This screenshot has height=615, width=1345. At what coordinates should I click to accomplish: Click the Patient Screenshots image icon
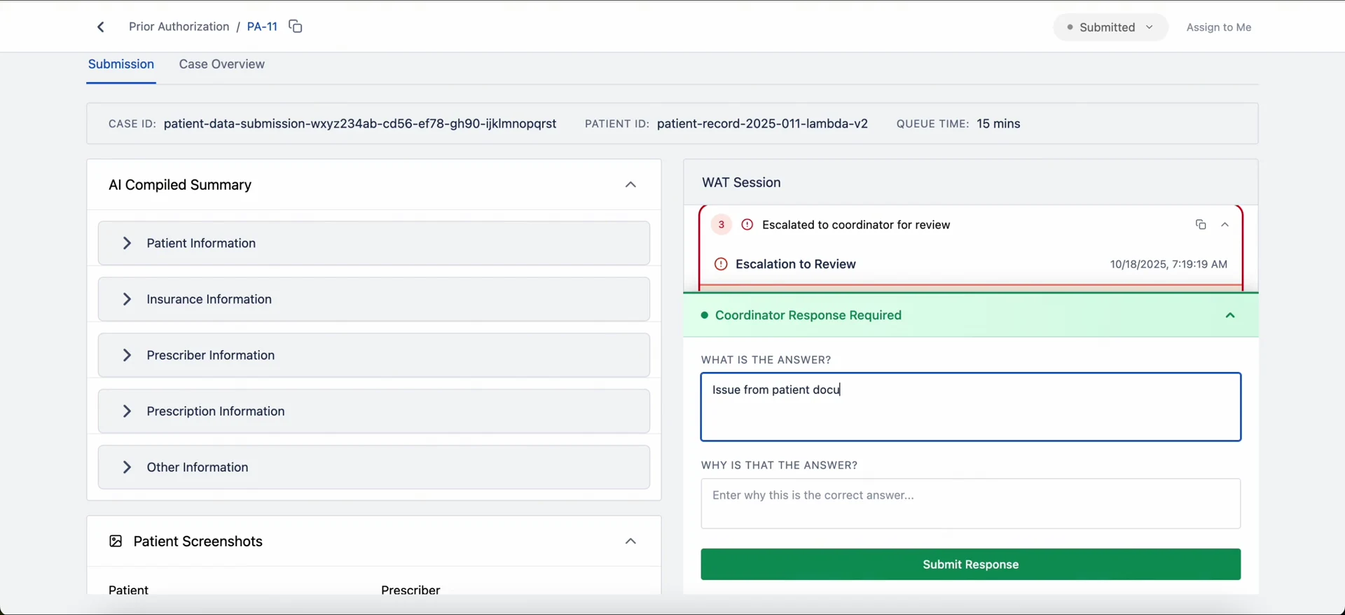tap(116, 541)
